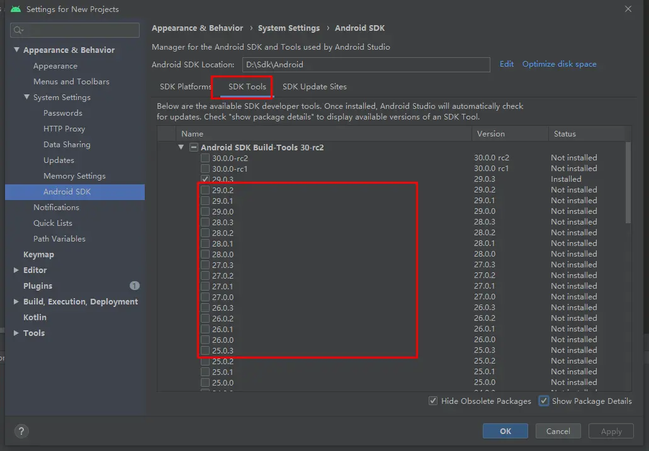The width and height of the screenshot is (649, 451).
Task: Click the Cancel button
Action: 558,431
